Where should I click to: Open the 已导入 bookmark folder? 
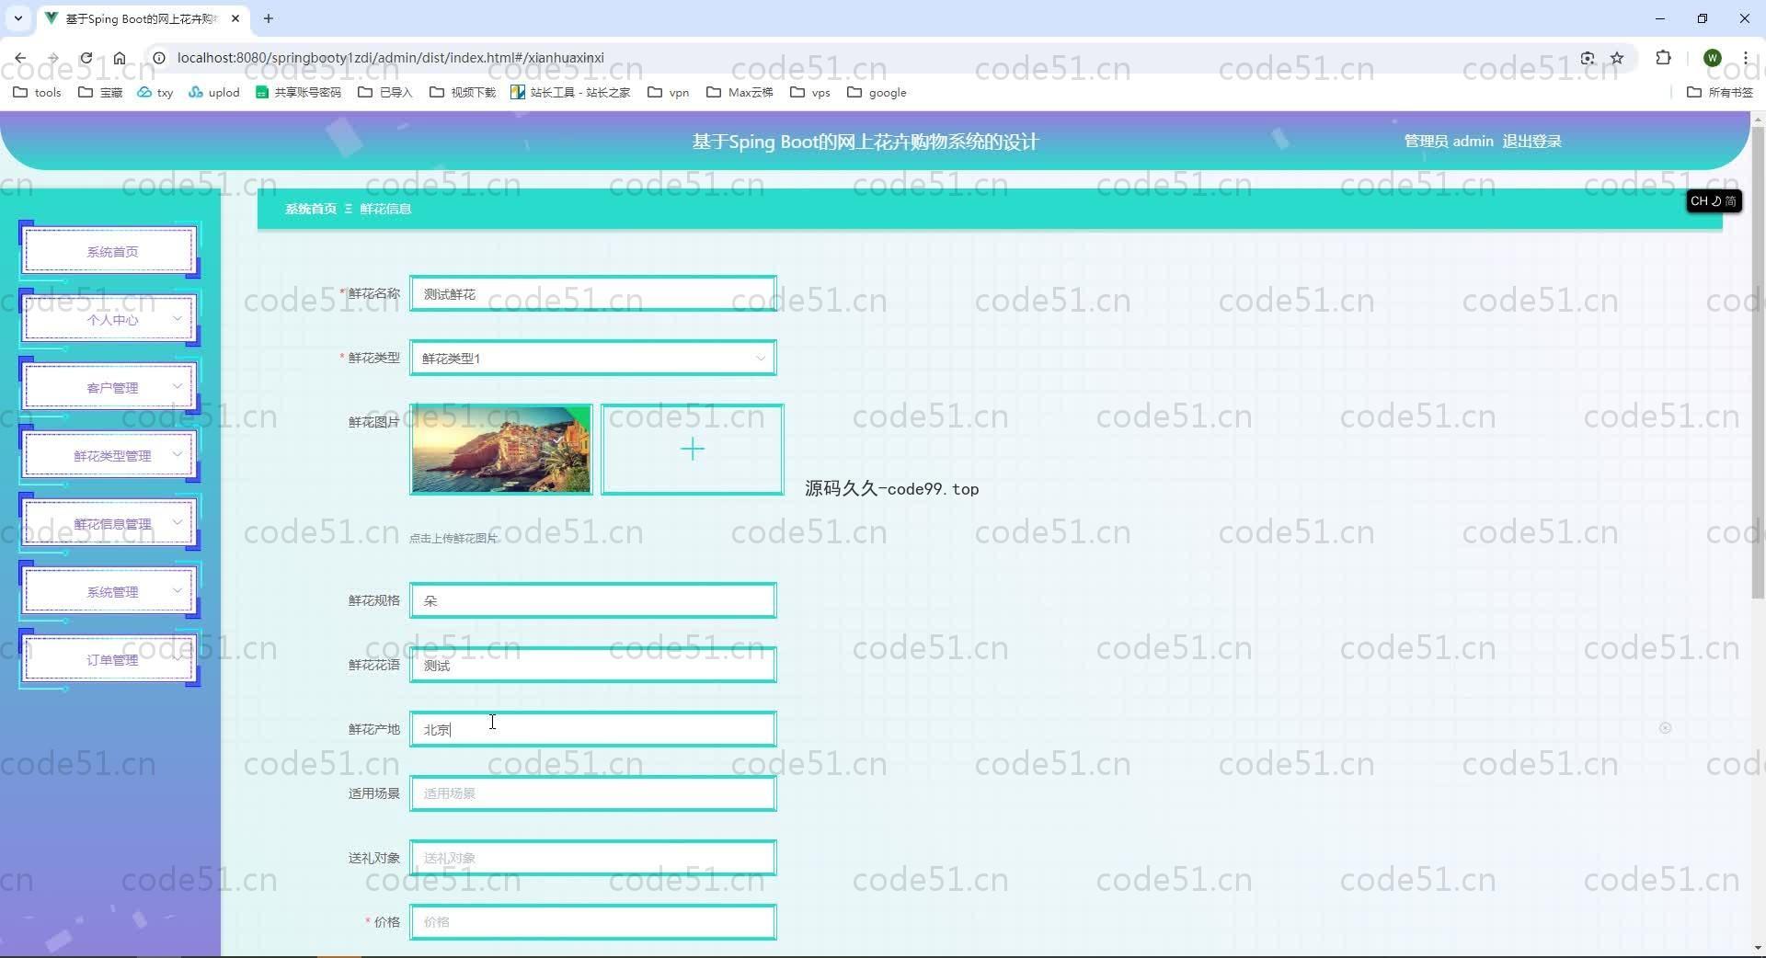pos(385,92)
